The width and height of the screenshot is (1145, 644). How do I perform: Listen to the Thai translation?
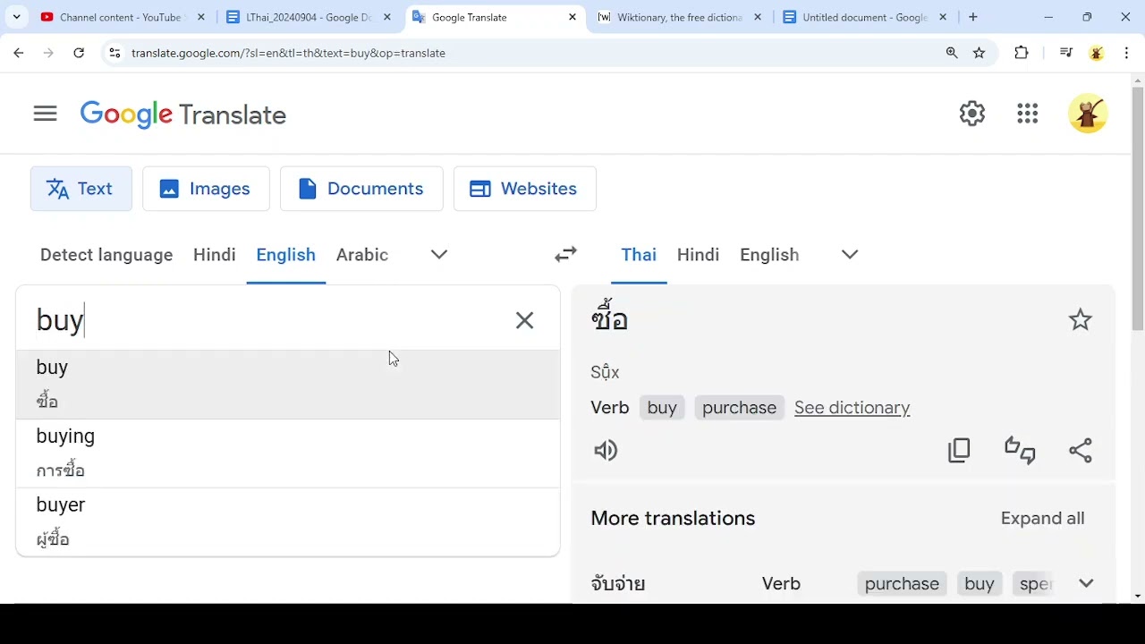[x=606, y=450]
